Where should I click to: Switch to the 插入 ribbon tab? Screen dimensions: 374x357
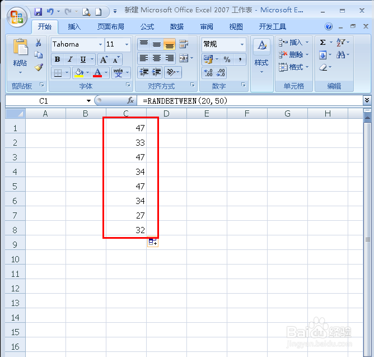click(x=74, y=27)
